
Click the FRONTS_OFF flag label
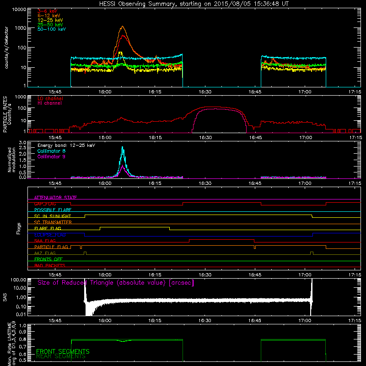pyautogui.click(x=48, y=259)
